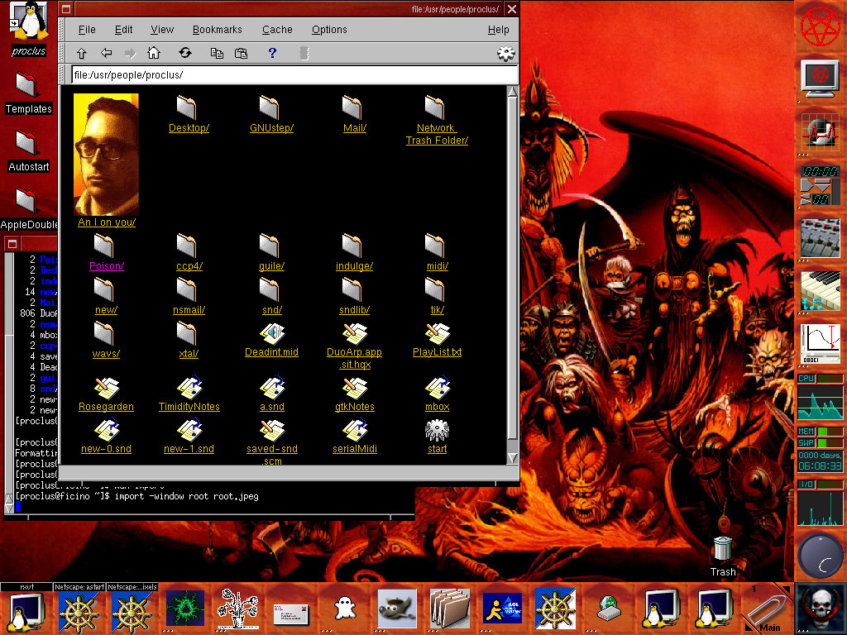Click the new-0.snd file name
847x635 pixels.
pos(106,449)
